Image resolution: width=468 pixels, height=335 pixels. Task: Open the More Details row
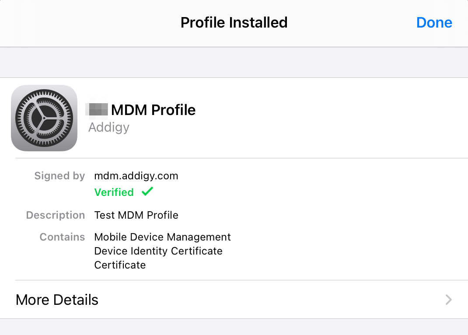(x=234, y=300)
